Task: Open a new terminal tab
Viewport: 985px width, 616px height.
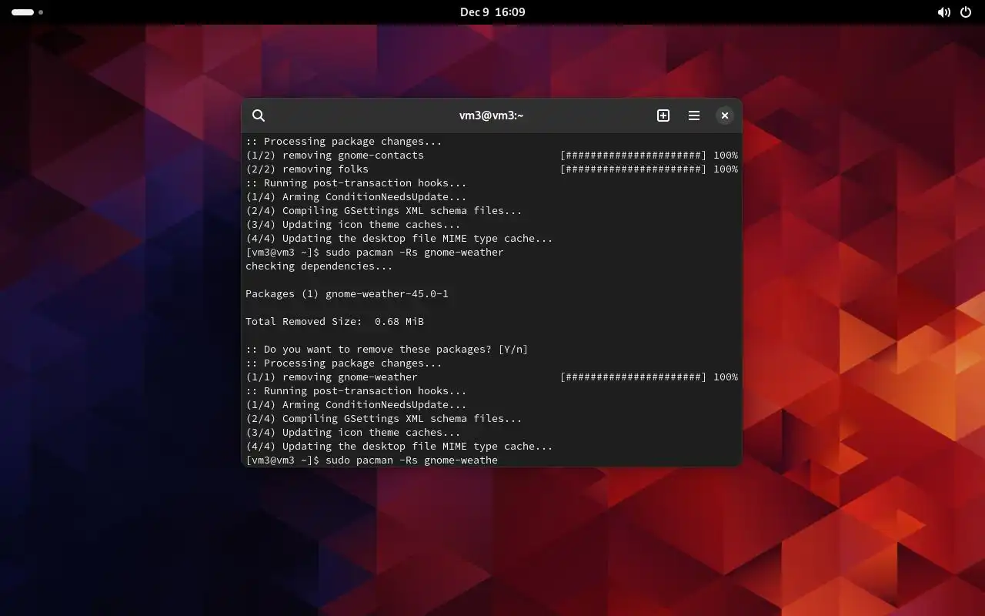Action: pos(663,115)
